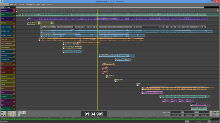Select the arpegio clip on Arpegio track

coord(41,23)
